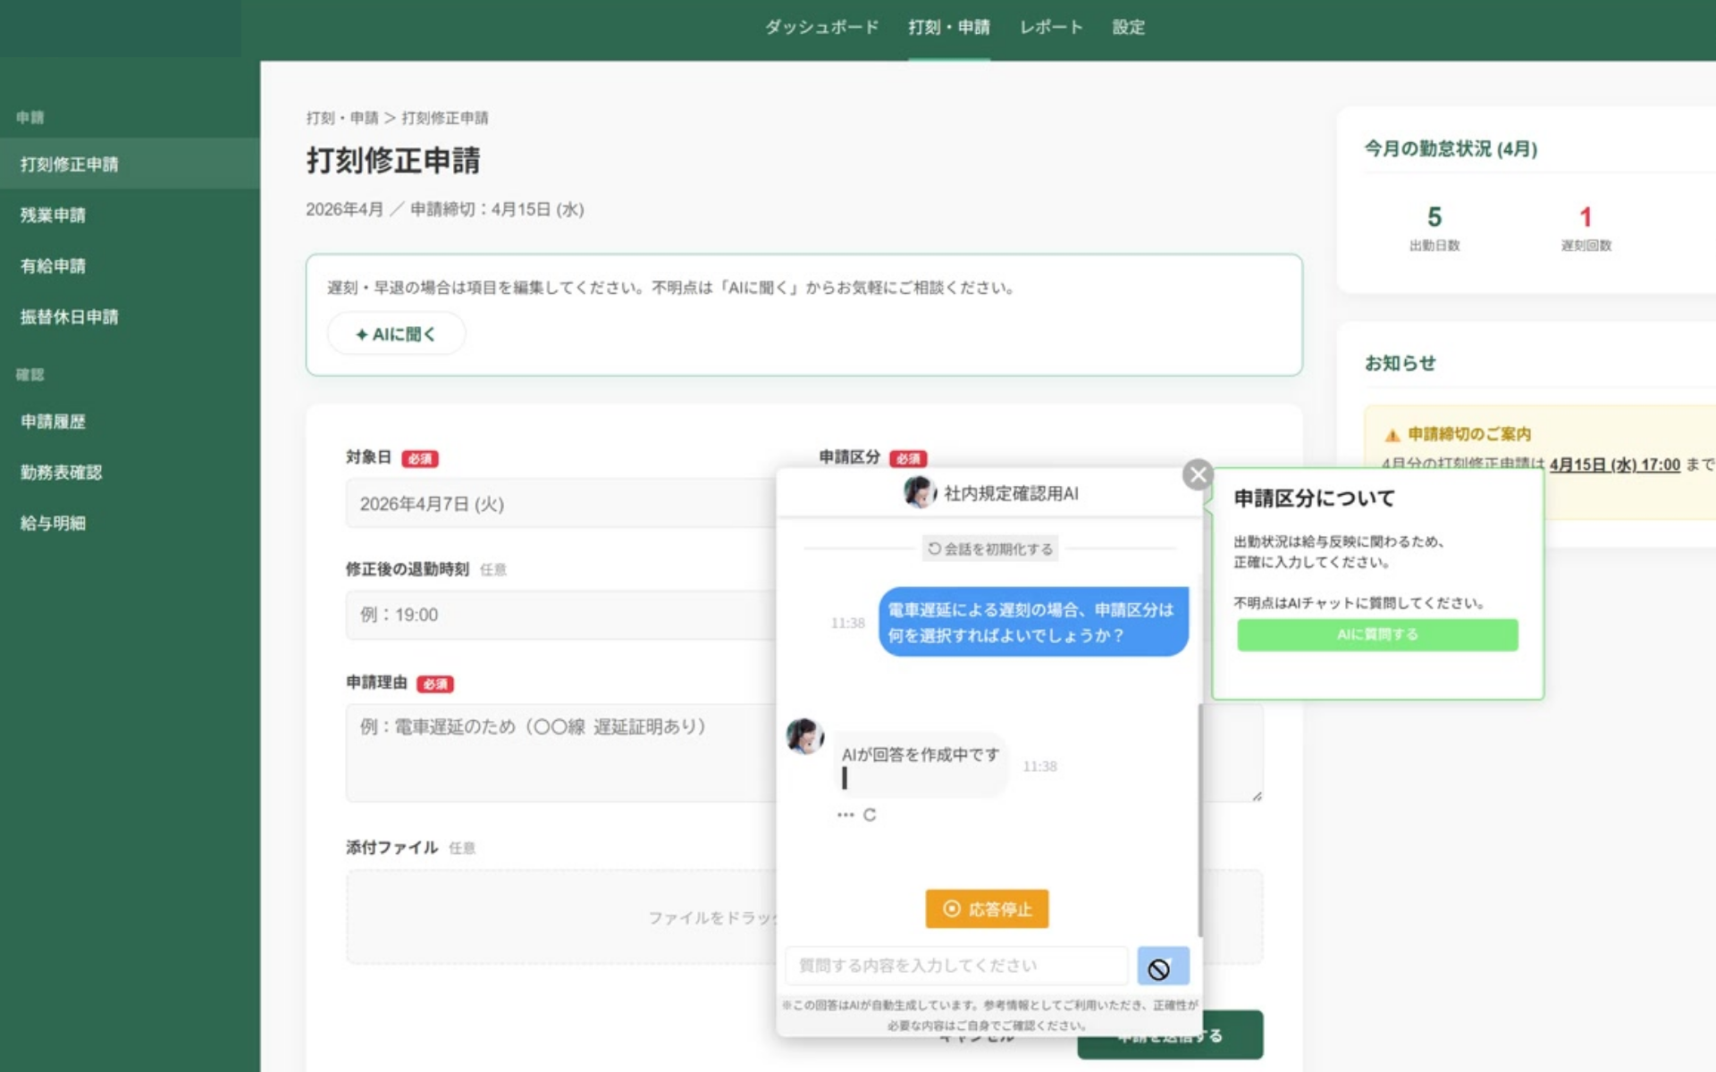Viewport: 1716px width, 1072px height.
Task: Select 残業申請 in the sidebar
Action: 54,215
